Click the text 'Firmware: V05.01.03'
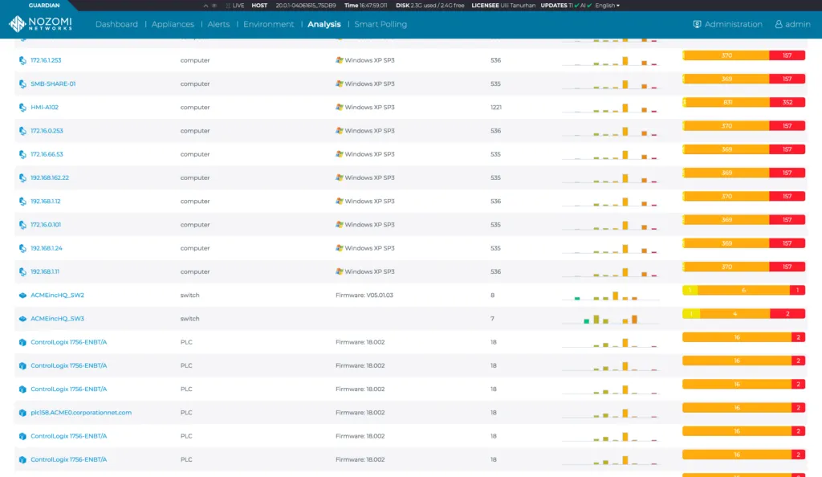Image resolution: width=822 pixels, height=477 pixels. click(364, 295)
